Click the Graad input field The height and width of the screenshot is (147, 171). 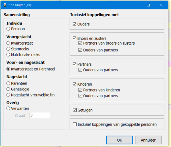[40, 115]
